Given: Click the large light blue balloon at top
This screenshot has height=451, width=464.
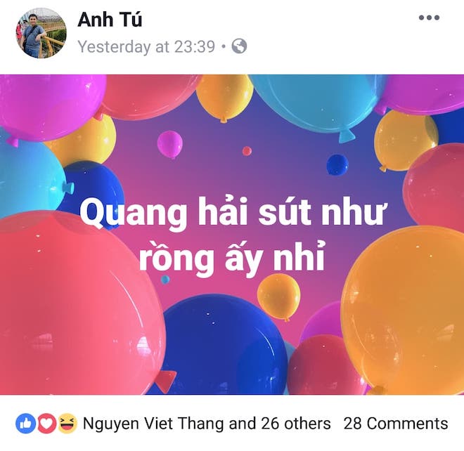Looking at the screenshot, I should [x=316, y=103].
